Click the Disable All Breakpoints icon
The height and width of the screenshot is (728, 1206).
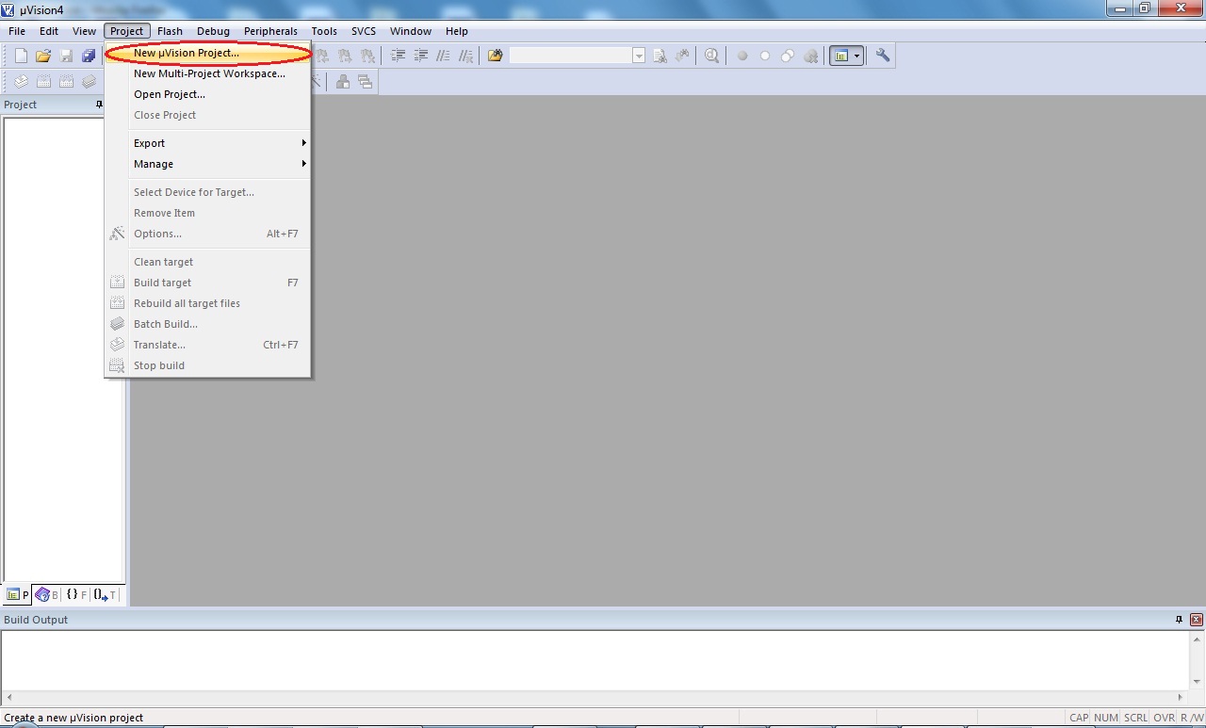click(788, 56)
